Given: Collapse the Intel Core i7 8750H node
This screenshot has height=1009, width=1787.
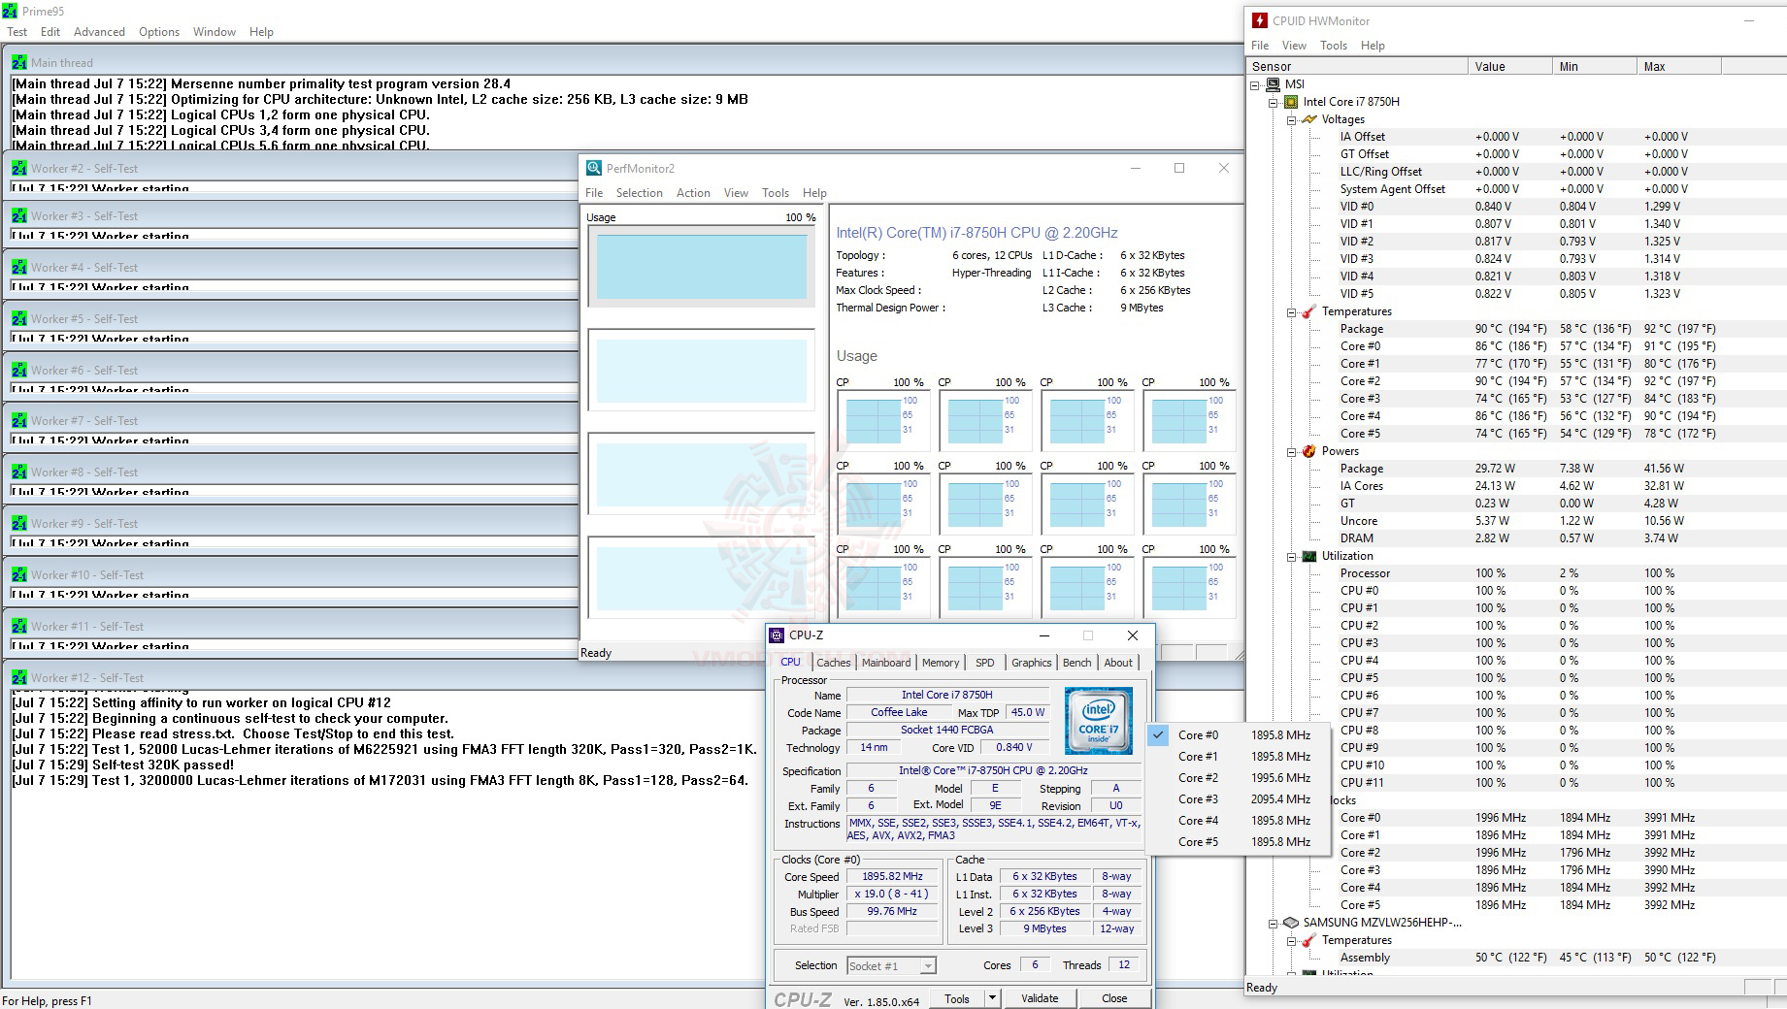Looking at the screenshot, I should 1274,102.
